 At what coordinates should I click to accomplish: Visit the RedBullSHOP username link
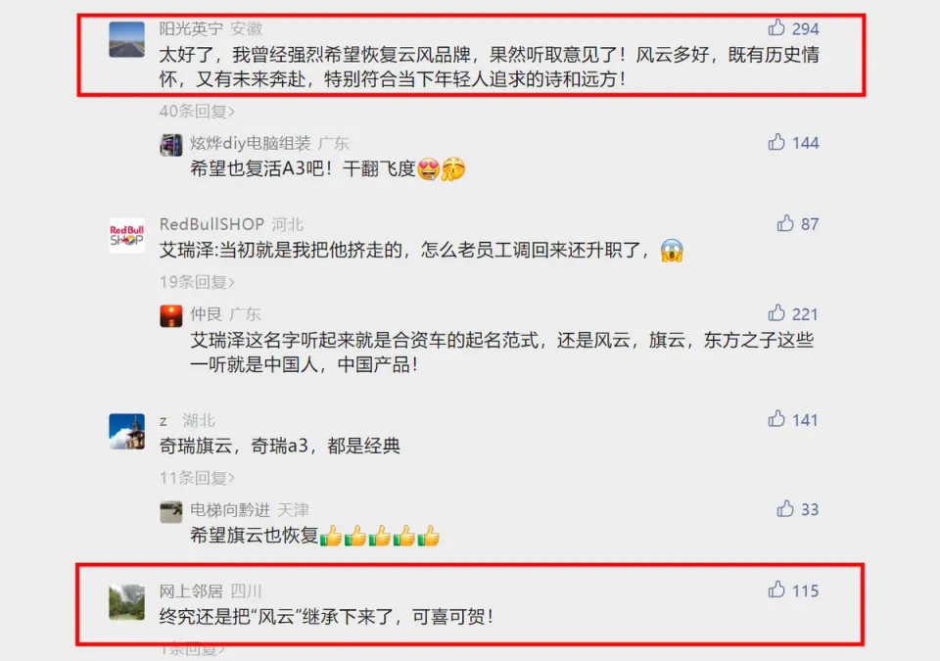click(x=211, y=224)
